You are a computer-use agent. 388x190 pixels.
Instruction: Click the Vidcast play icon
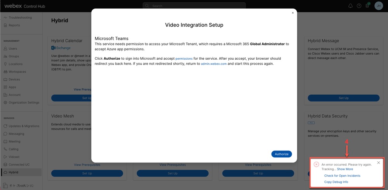[5, 157]
